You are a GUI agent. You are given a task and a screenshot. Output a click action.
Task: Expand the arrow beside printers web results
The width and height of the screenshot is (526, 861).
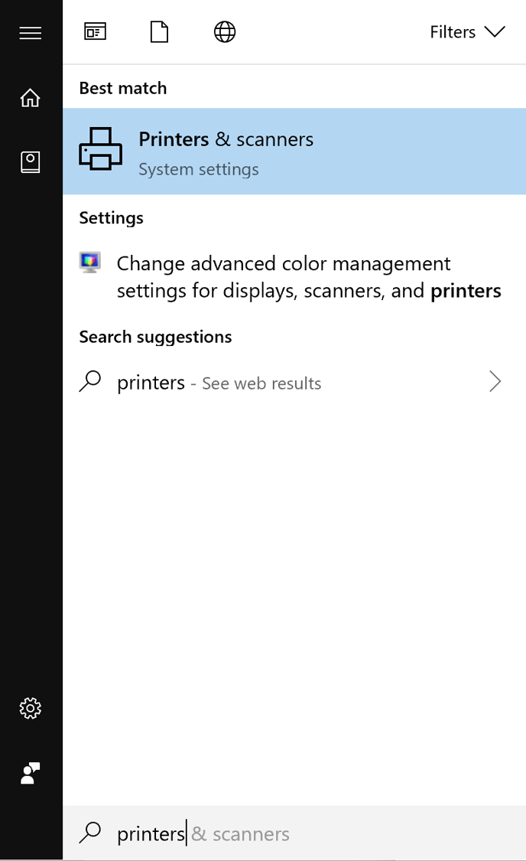tap(495, 382)
